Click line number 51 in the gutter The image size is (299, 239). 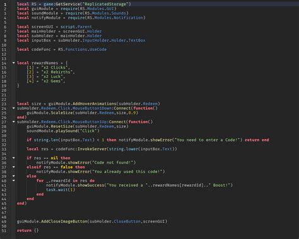pos(4,231)
